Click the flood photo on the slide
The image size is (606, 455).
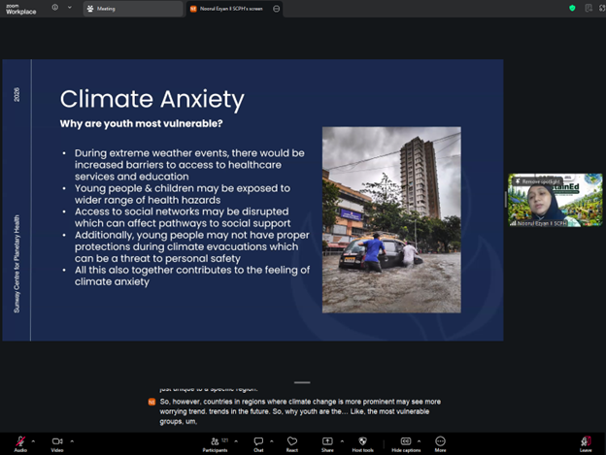[x=391, y=219]
